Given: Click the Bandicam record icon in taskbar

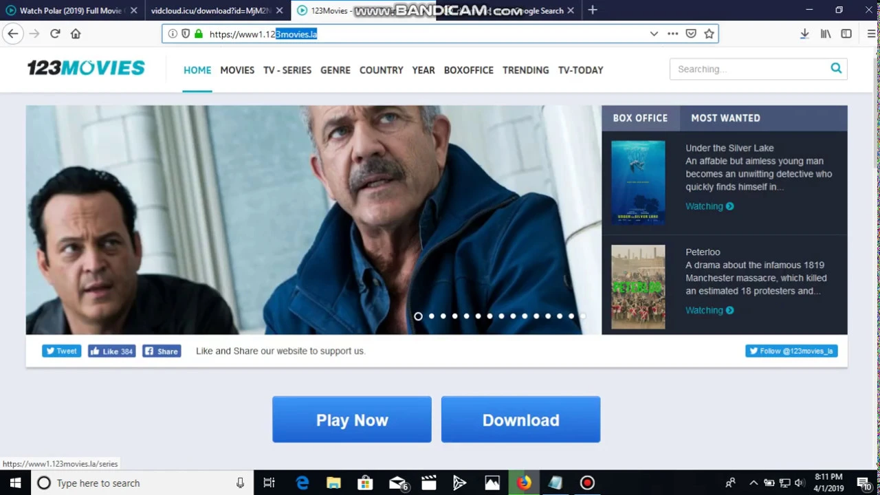Looking at the screenshot, I should 587,483.
